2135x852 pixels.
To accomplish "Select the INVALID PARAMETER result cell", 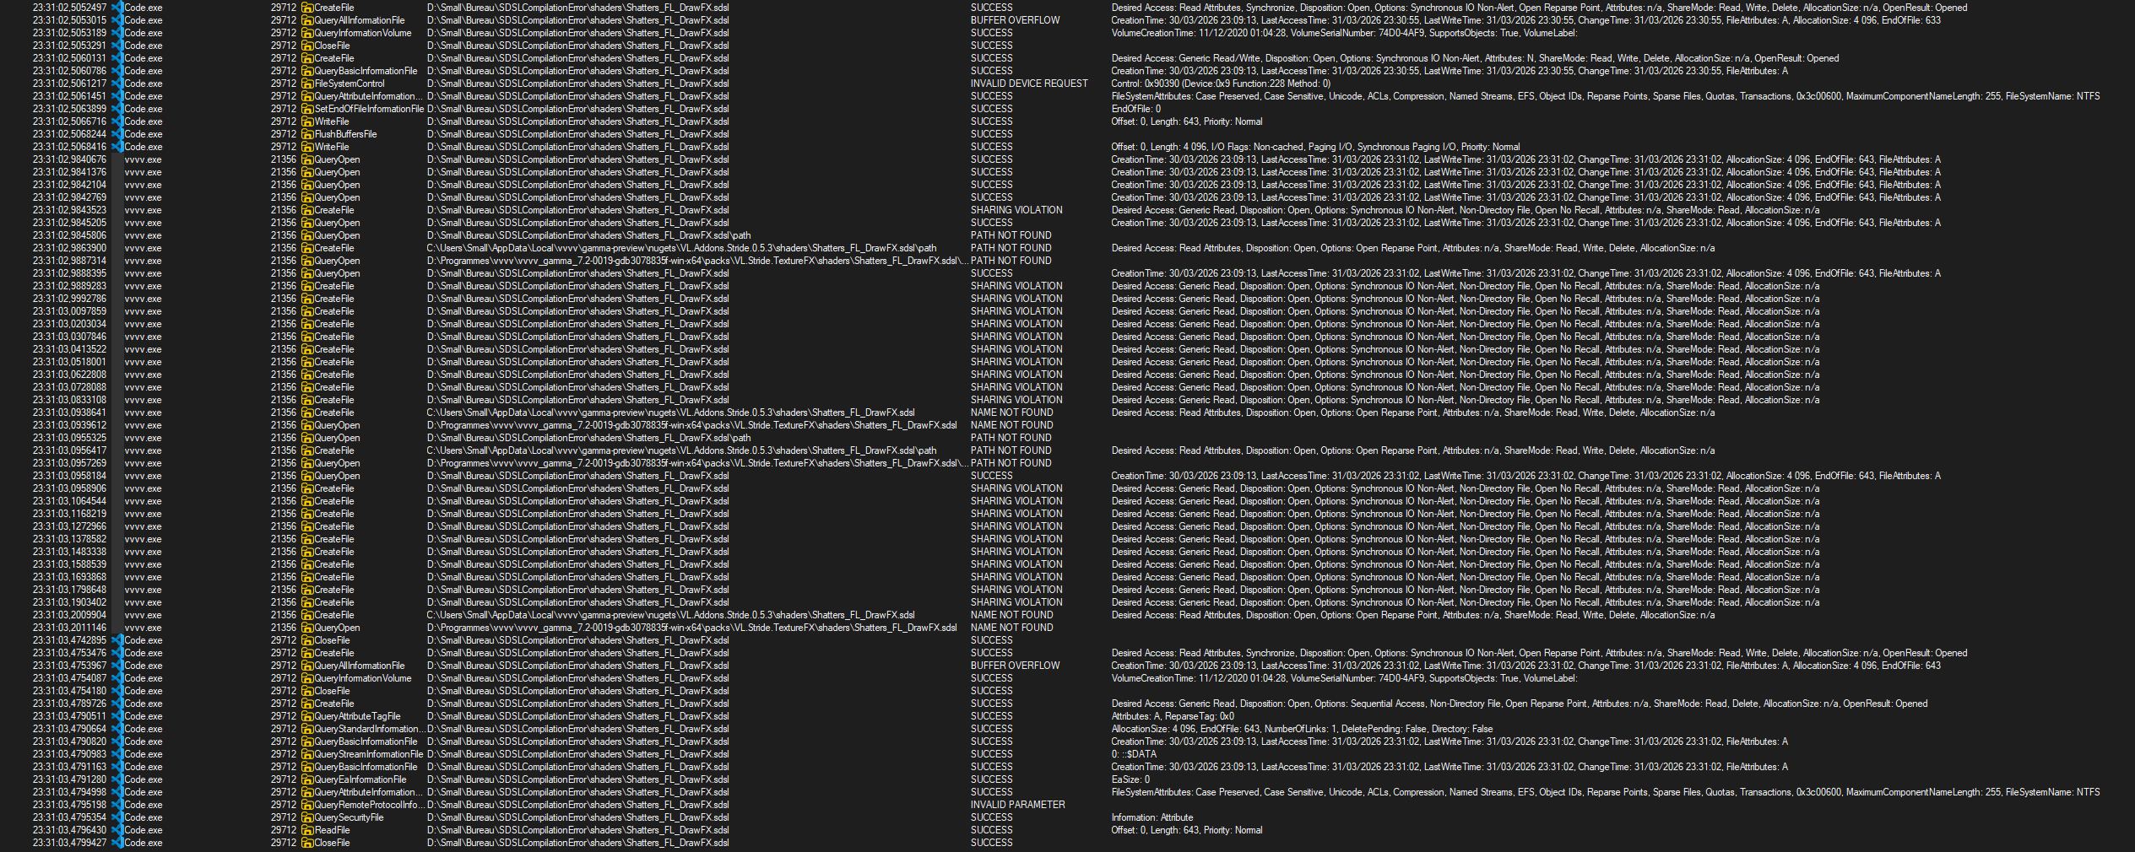I will [1017, 805].
